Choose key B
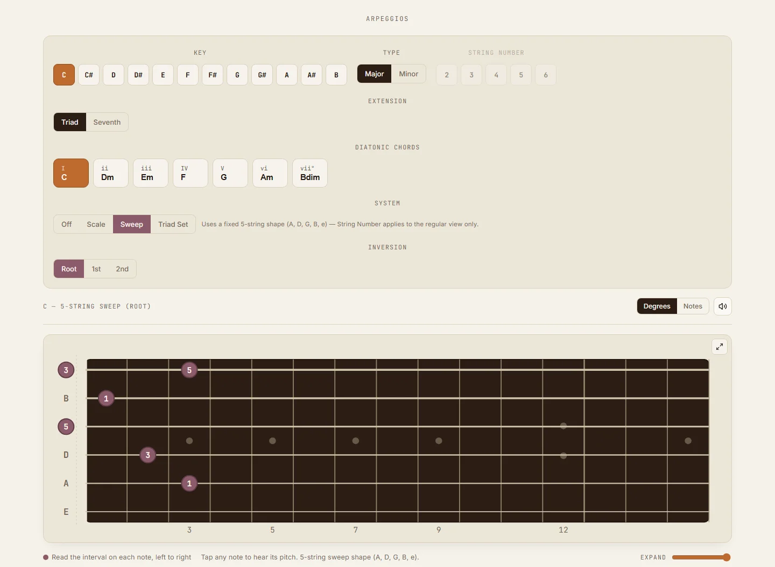This screenshot has height=567, width=775. [x=336, y=75]
